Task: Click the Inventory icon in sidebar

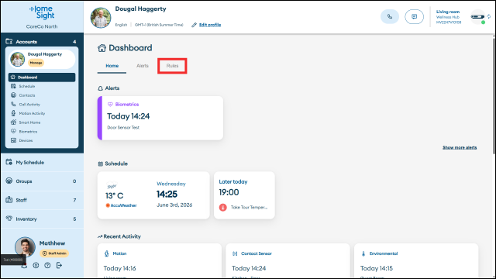Action: point(9,219)
